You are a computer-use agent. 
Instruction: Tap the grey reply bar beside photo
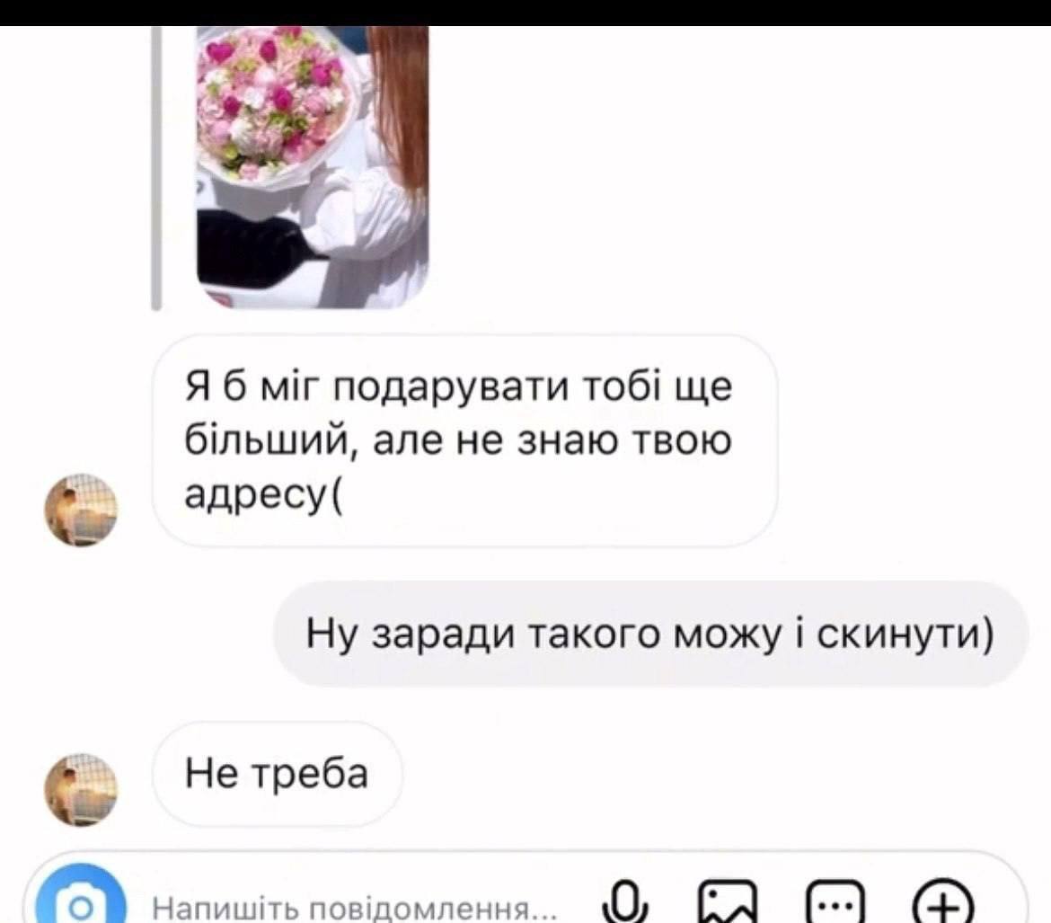(156, 168)
